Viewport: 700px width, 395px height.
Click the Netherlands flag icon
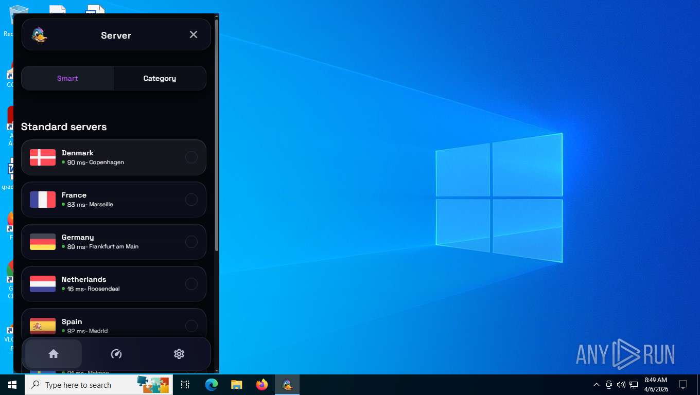click(43, 284)
